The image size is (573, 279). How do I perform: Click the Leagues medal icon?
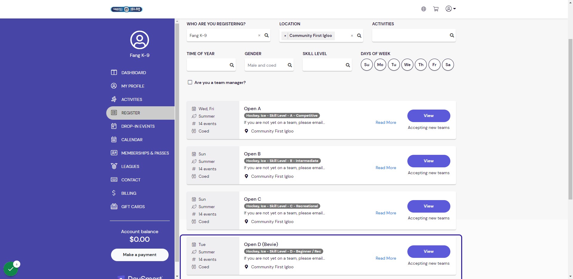114,166
